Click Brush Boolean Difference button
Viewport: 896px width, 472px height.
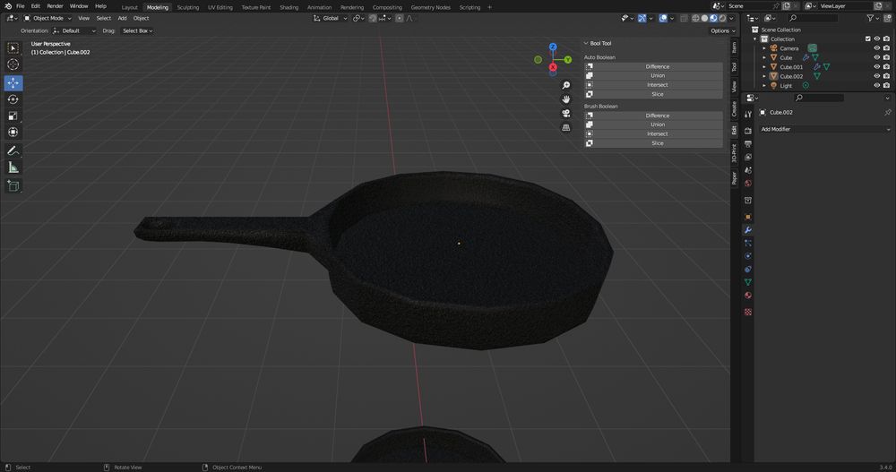653,116
